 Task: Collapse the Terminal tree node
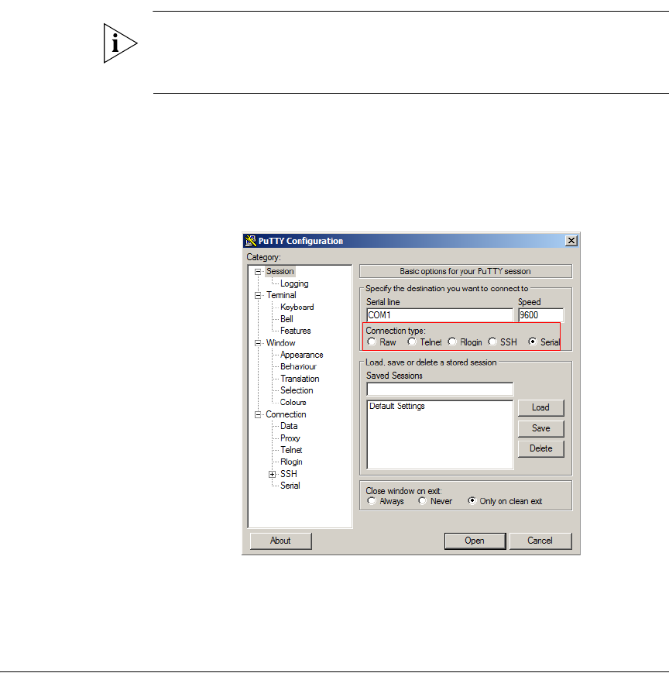coord(258,295)
